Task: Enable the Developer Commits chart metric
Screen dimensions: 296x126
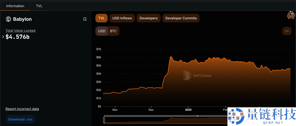Action: [181, 18]
